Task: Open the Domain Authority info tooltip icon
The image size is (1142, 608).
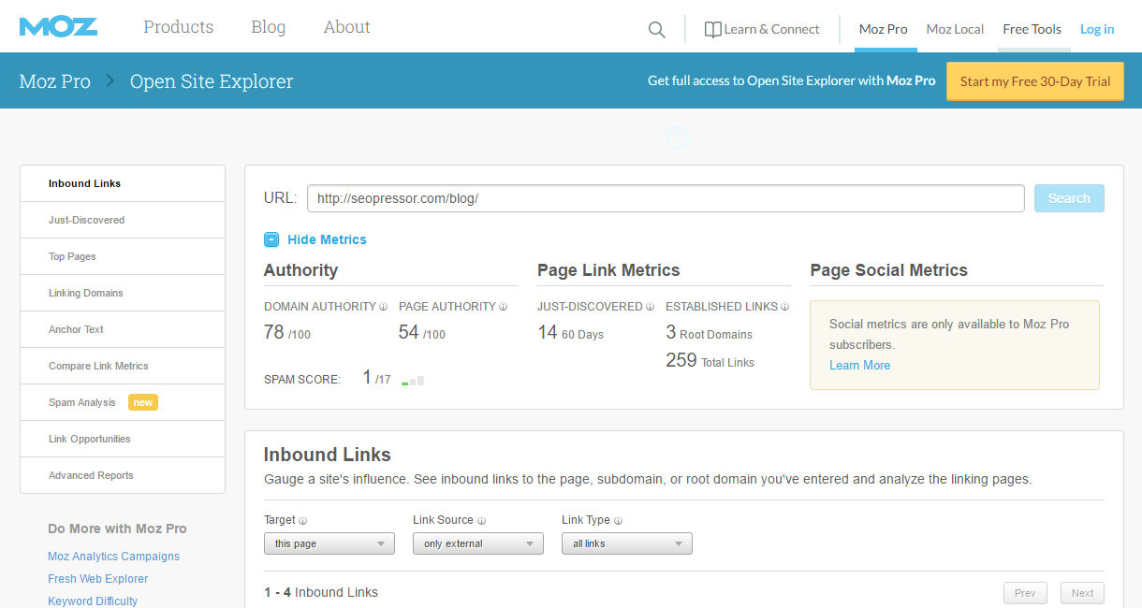Action: pyautogui.click(x=382, y=306)
